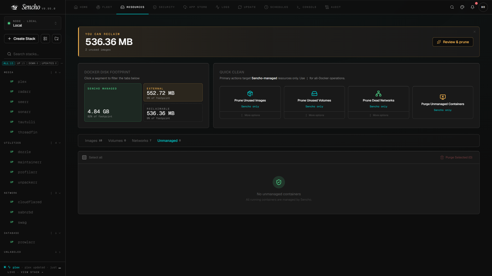Collapse the DATABASE group chevron

tap(60, 233)
